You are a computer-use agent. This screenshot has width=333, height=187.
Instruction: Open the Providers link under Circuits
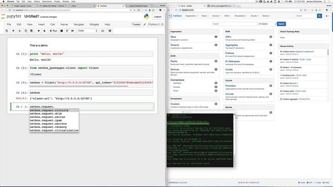(x=230, y=86)
